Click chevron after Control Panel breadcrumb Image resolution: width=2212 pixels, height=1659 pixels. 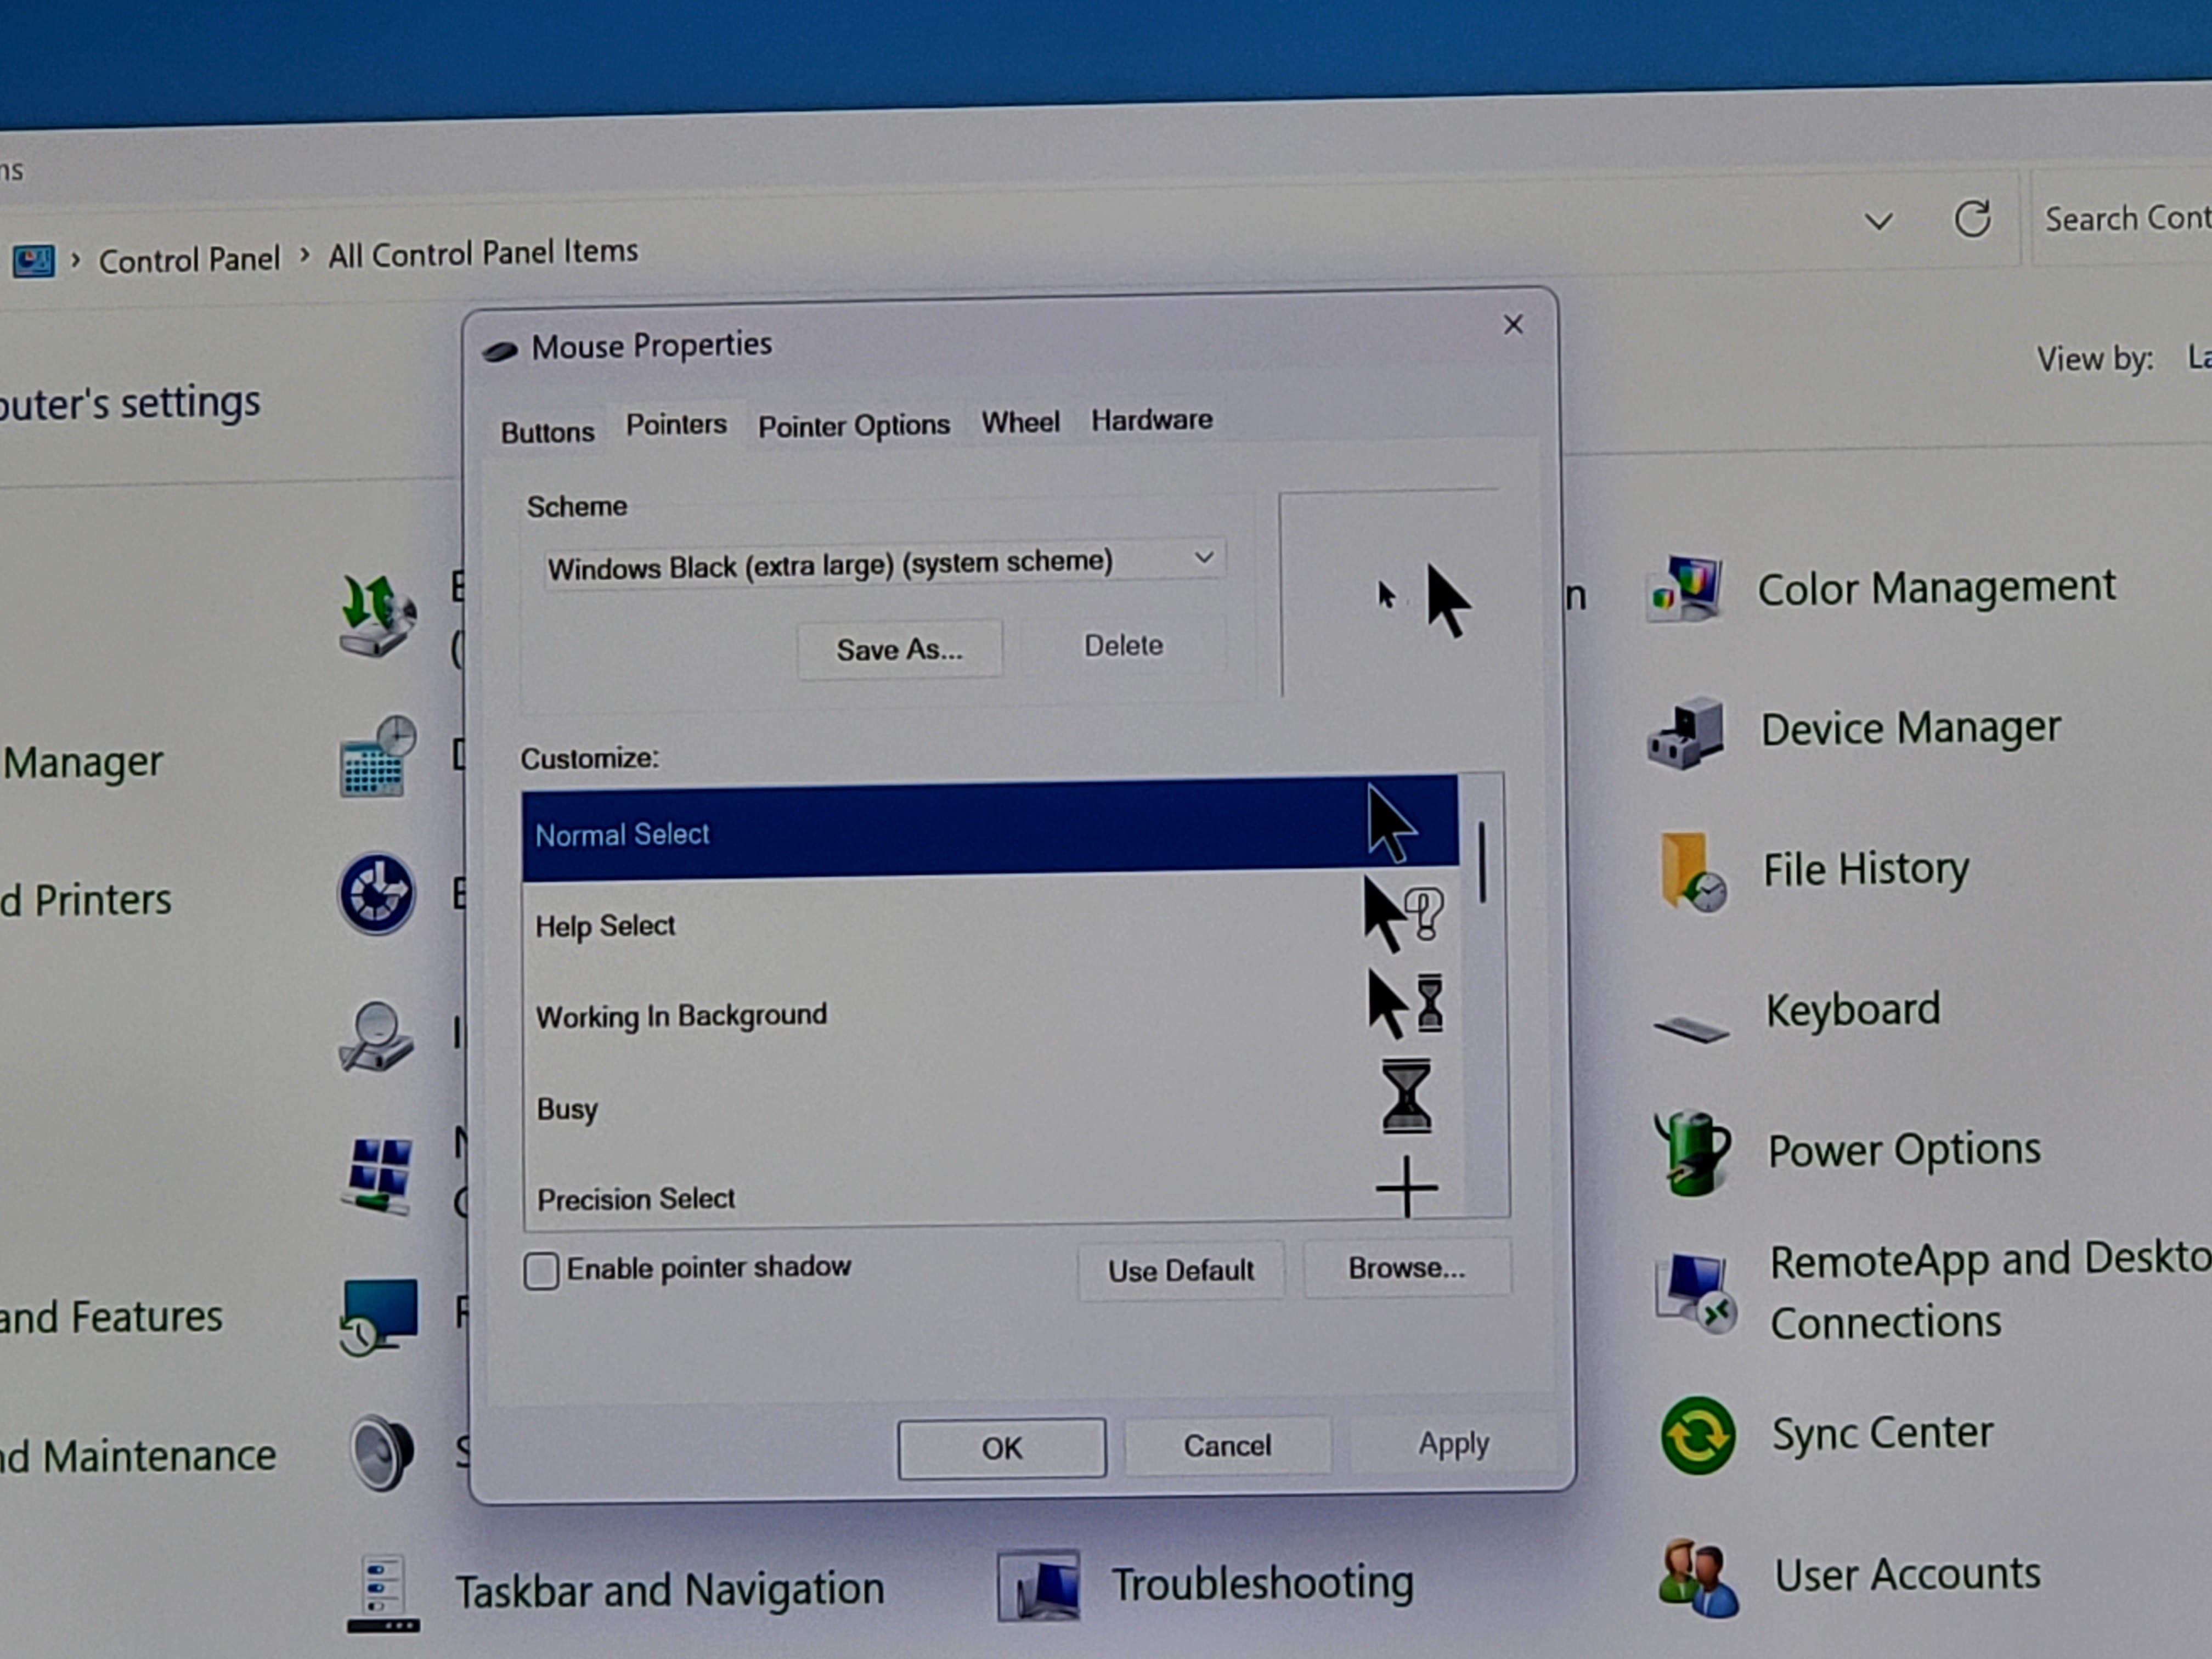[305, 256]
